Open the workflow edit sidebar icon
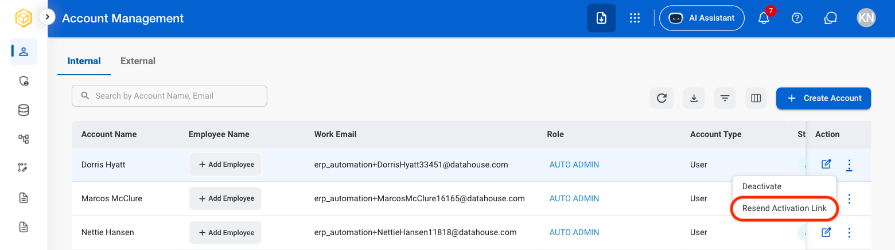 pyautogui.click(x=24, y=168)
